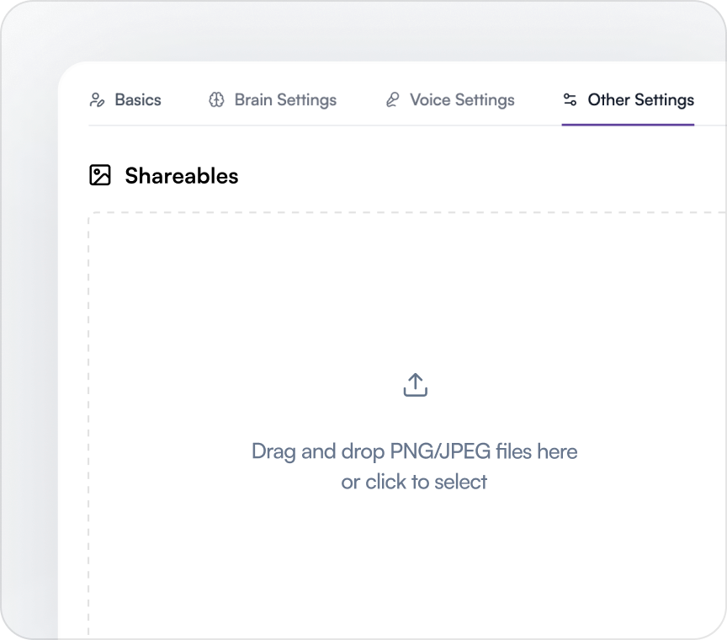
Task: Click the person icon beside Basics
Action: pyautogui.click(x=96, y=100)
